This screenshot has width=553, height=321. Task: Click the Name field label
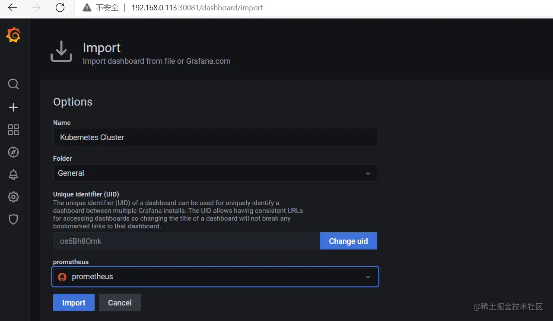click(62, 123)
